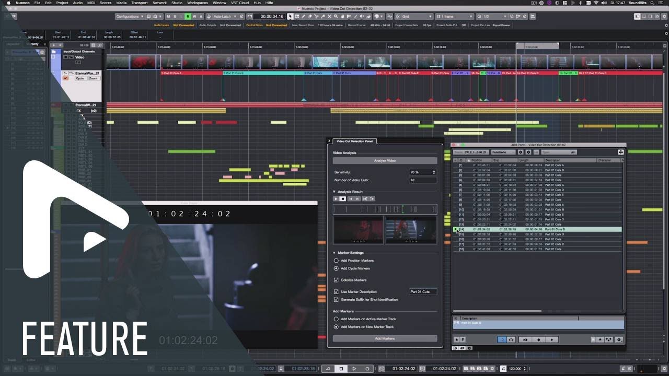Screen dimensions: 669x376
Task: Click Record on the bottom transport bar
Action: [367, 369]
